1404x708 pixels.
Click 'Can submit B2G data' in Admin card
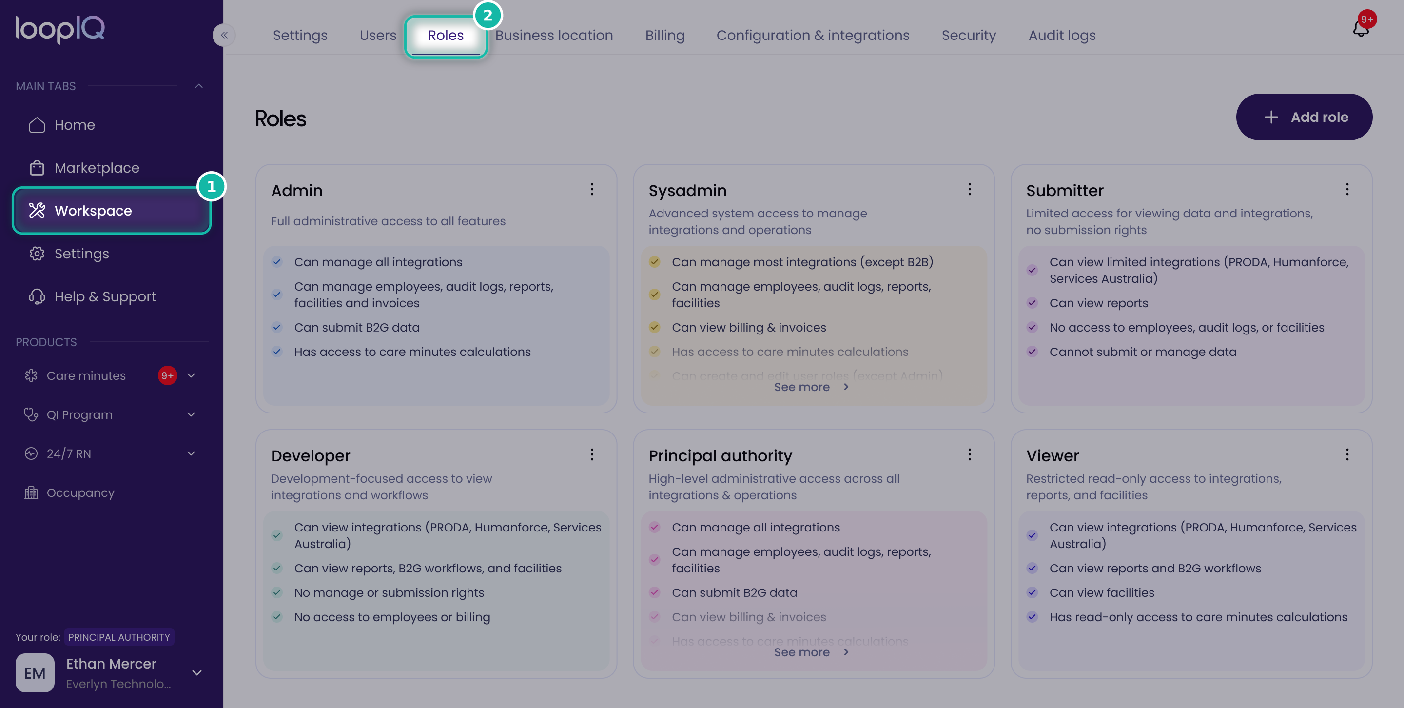356,328
